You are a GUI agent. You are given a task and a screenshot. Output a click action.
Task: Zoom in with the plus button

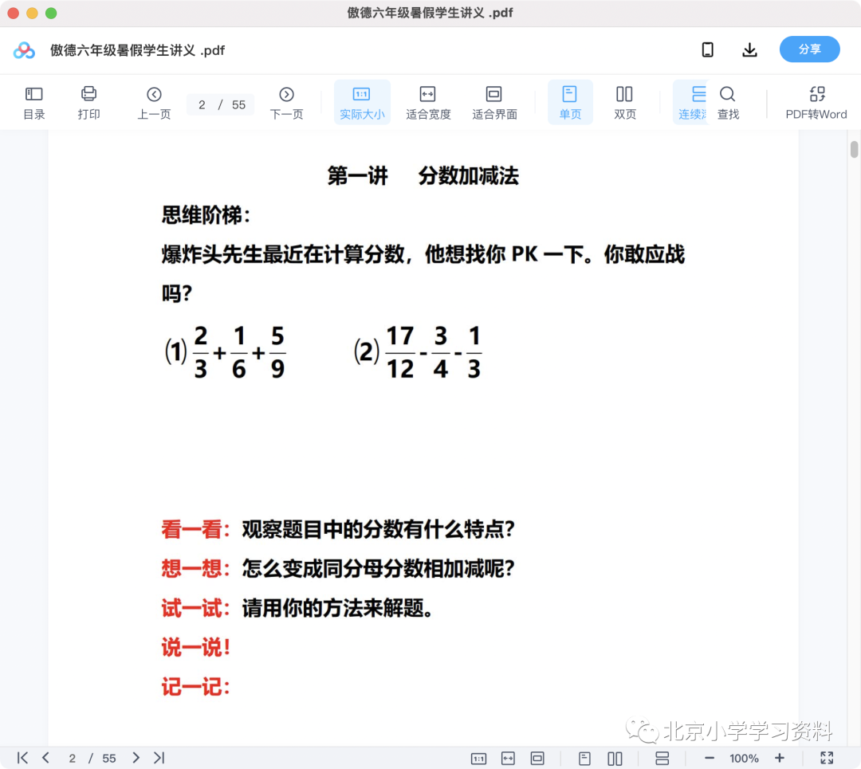[x=779, y=758]
